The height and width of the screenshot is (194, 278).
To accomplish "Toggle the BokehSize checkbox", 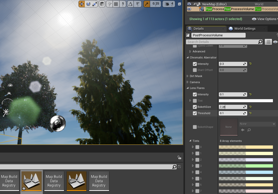I will pos(195,107).
